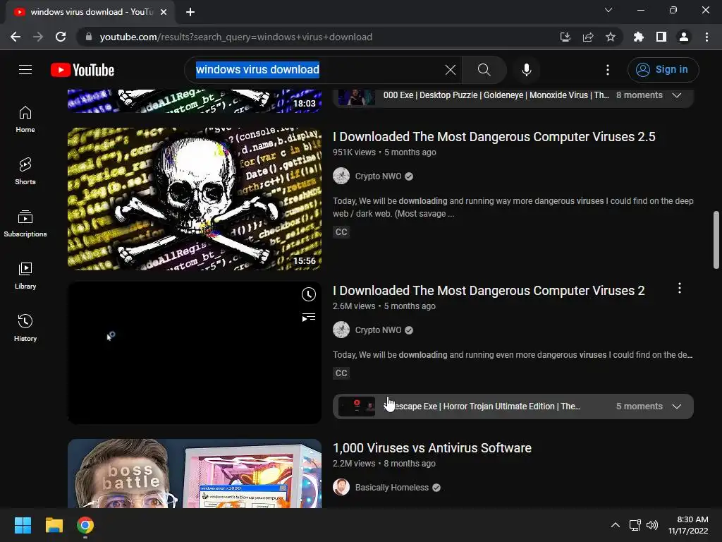Open three-dot menu for Viruses 2 video
This screenshot has height=542, width=722.
pos(679,289)
